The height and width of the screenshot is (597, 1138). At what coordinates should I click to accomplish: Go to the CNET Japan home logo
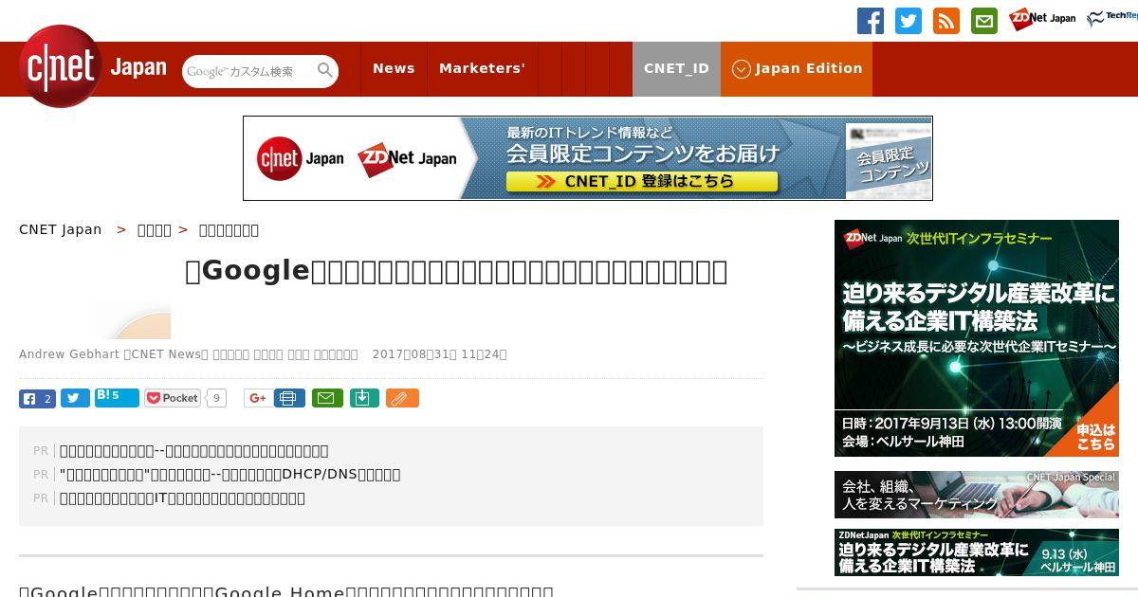click(x=92, y=67)
